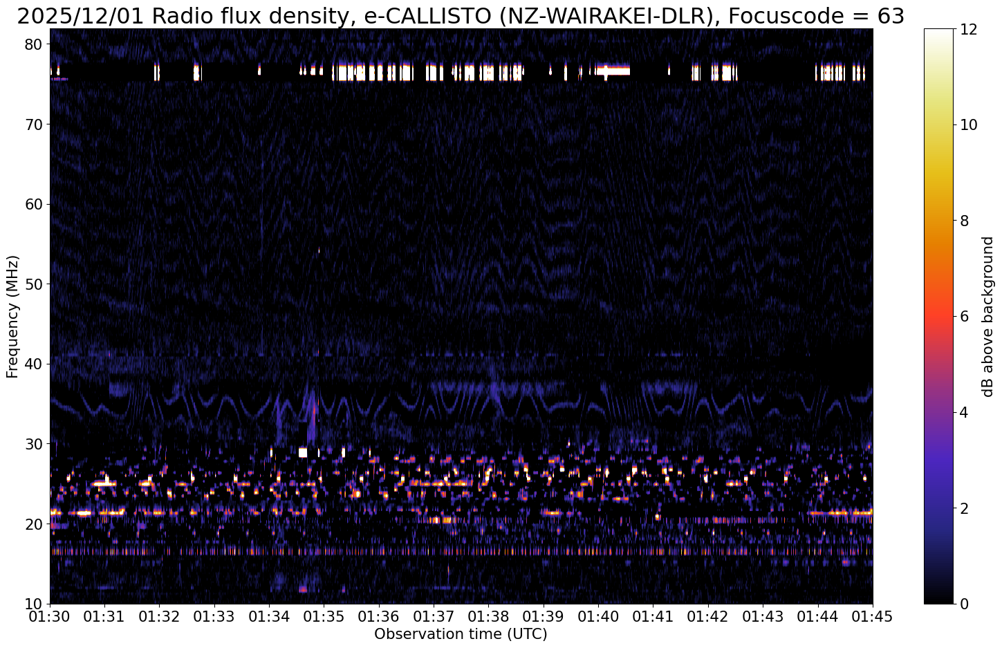Click the 10 MHz frequency tick label
The image size is (1002, 648).
point(35,603)
